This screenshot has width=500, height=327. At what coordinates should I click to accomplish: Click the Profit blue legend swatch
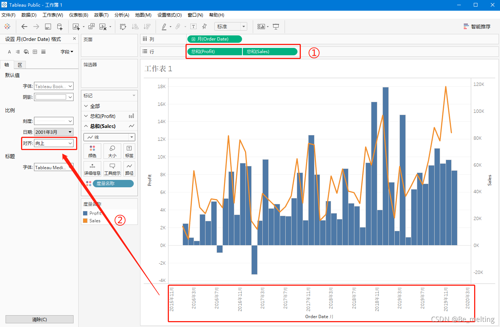[x=85, y=213]
